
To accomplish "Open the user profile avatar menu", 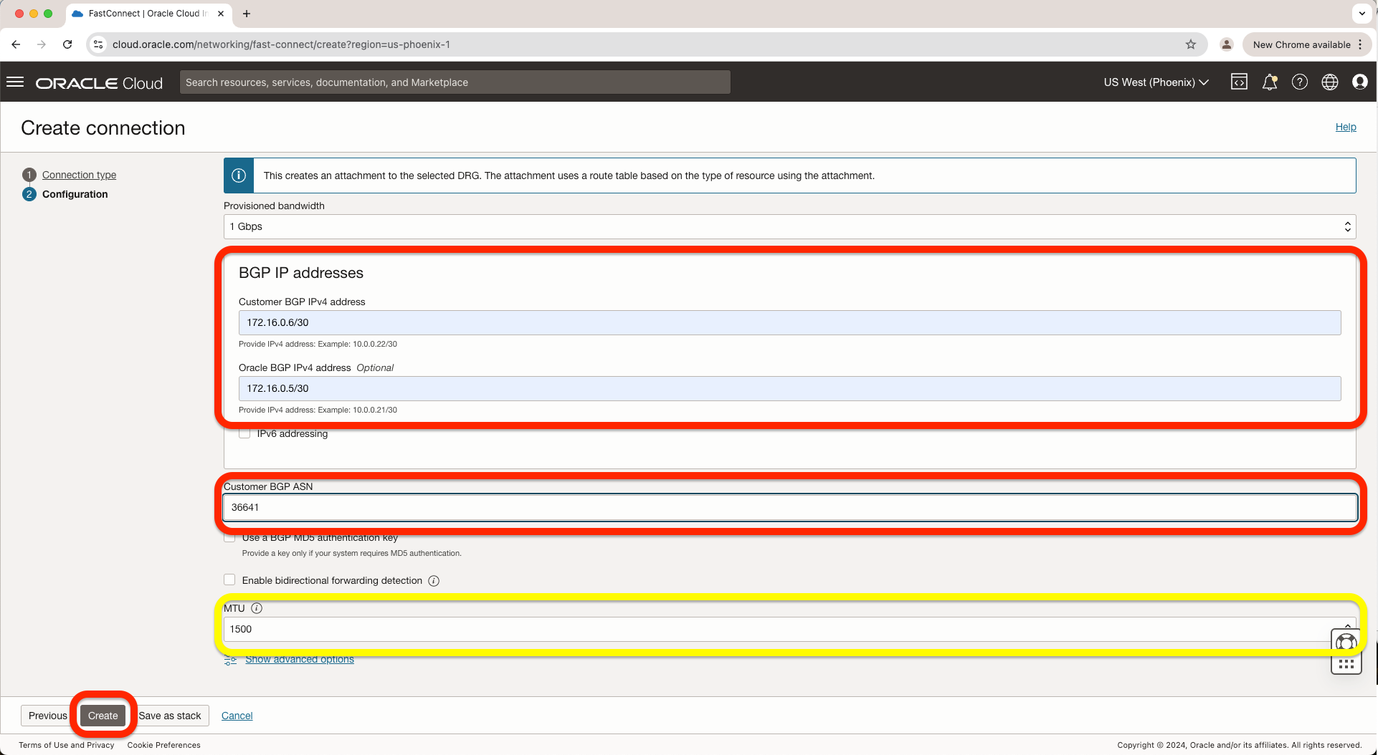I will coord(1359,82).
